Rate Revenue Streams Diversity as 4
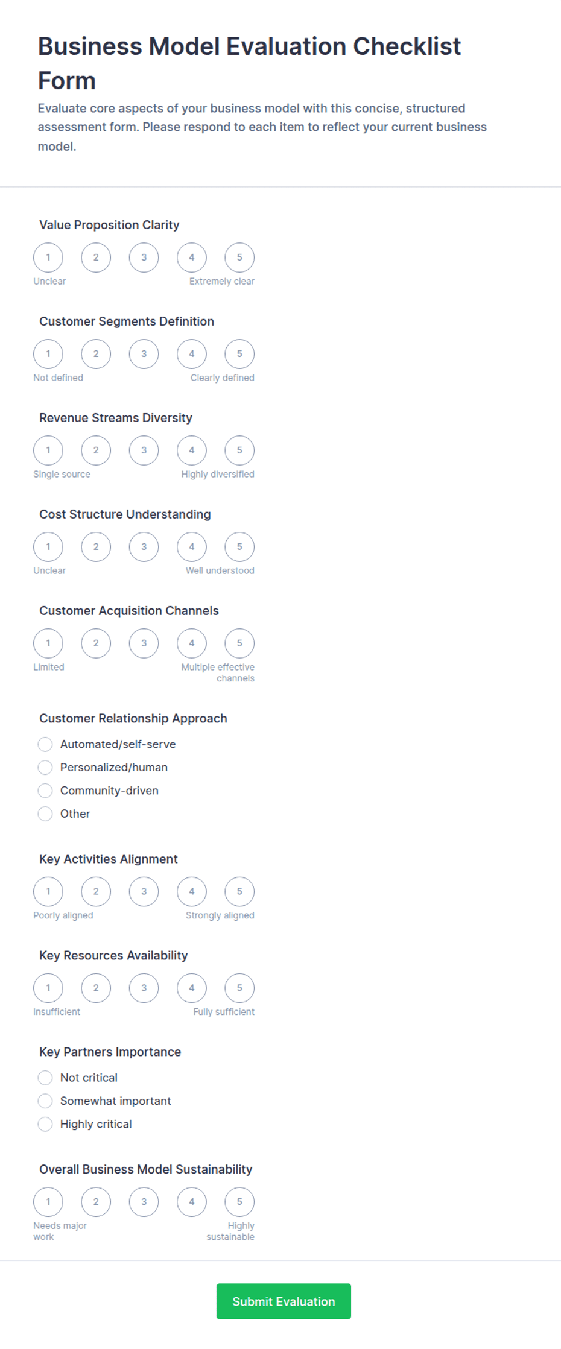Viewport: 561px width, 1349px height. pyautogui.click(x=192, y=450)
